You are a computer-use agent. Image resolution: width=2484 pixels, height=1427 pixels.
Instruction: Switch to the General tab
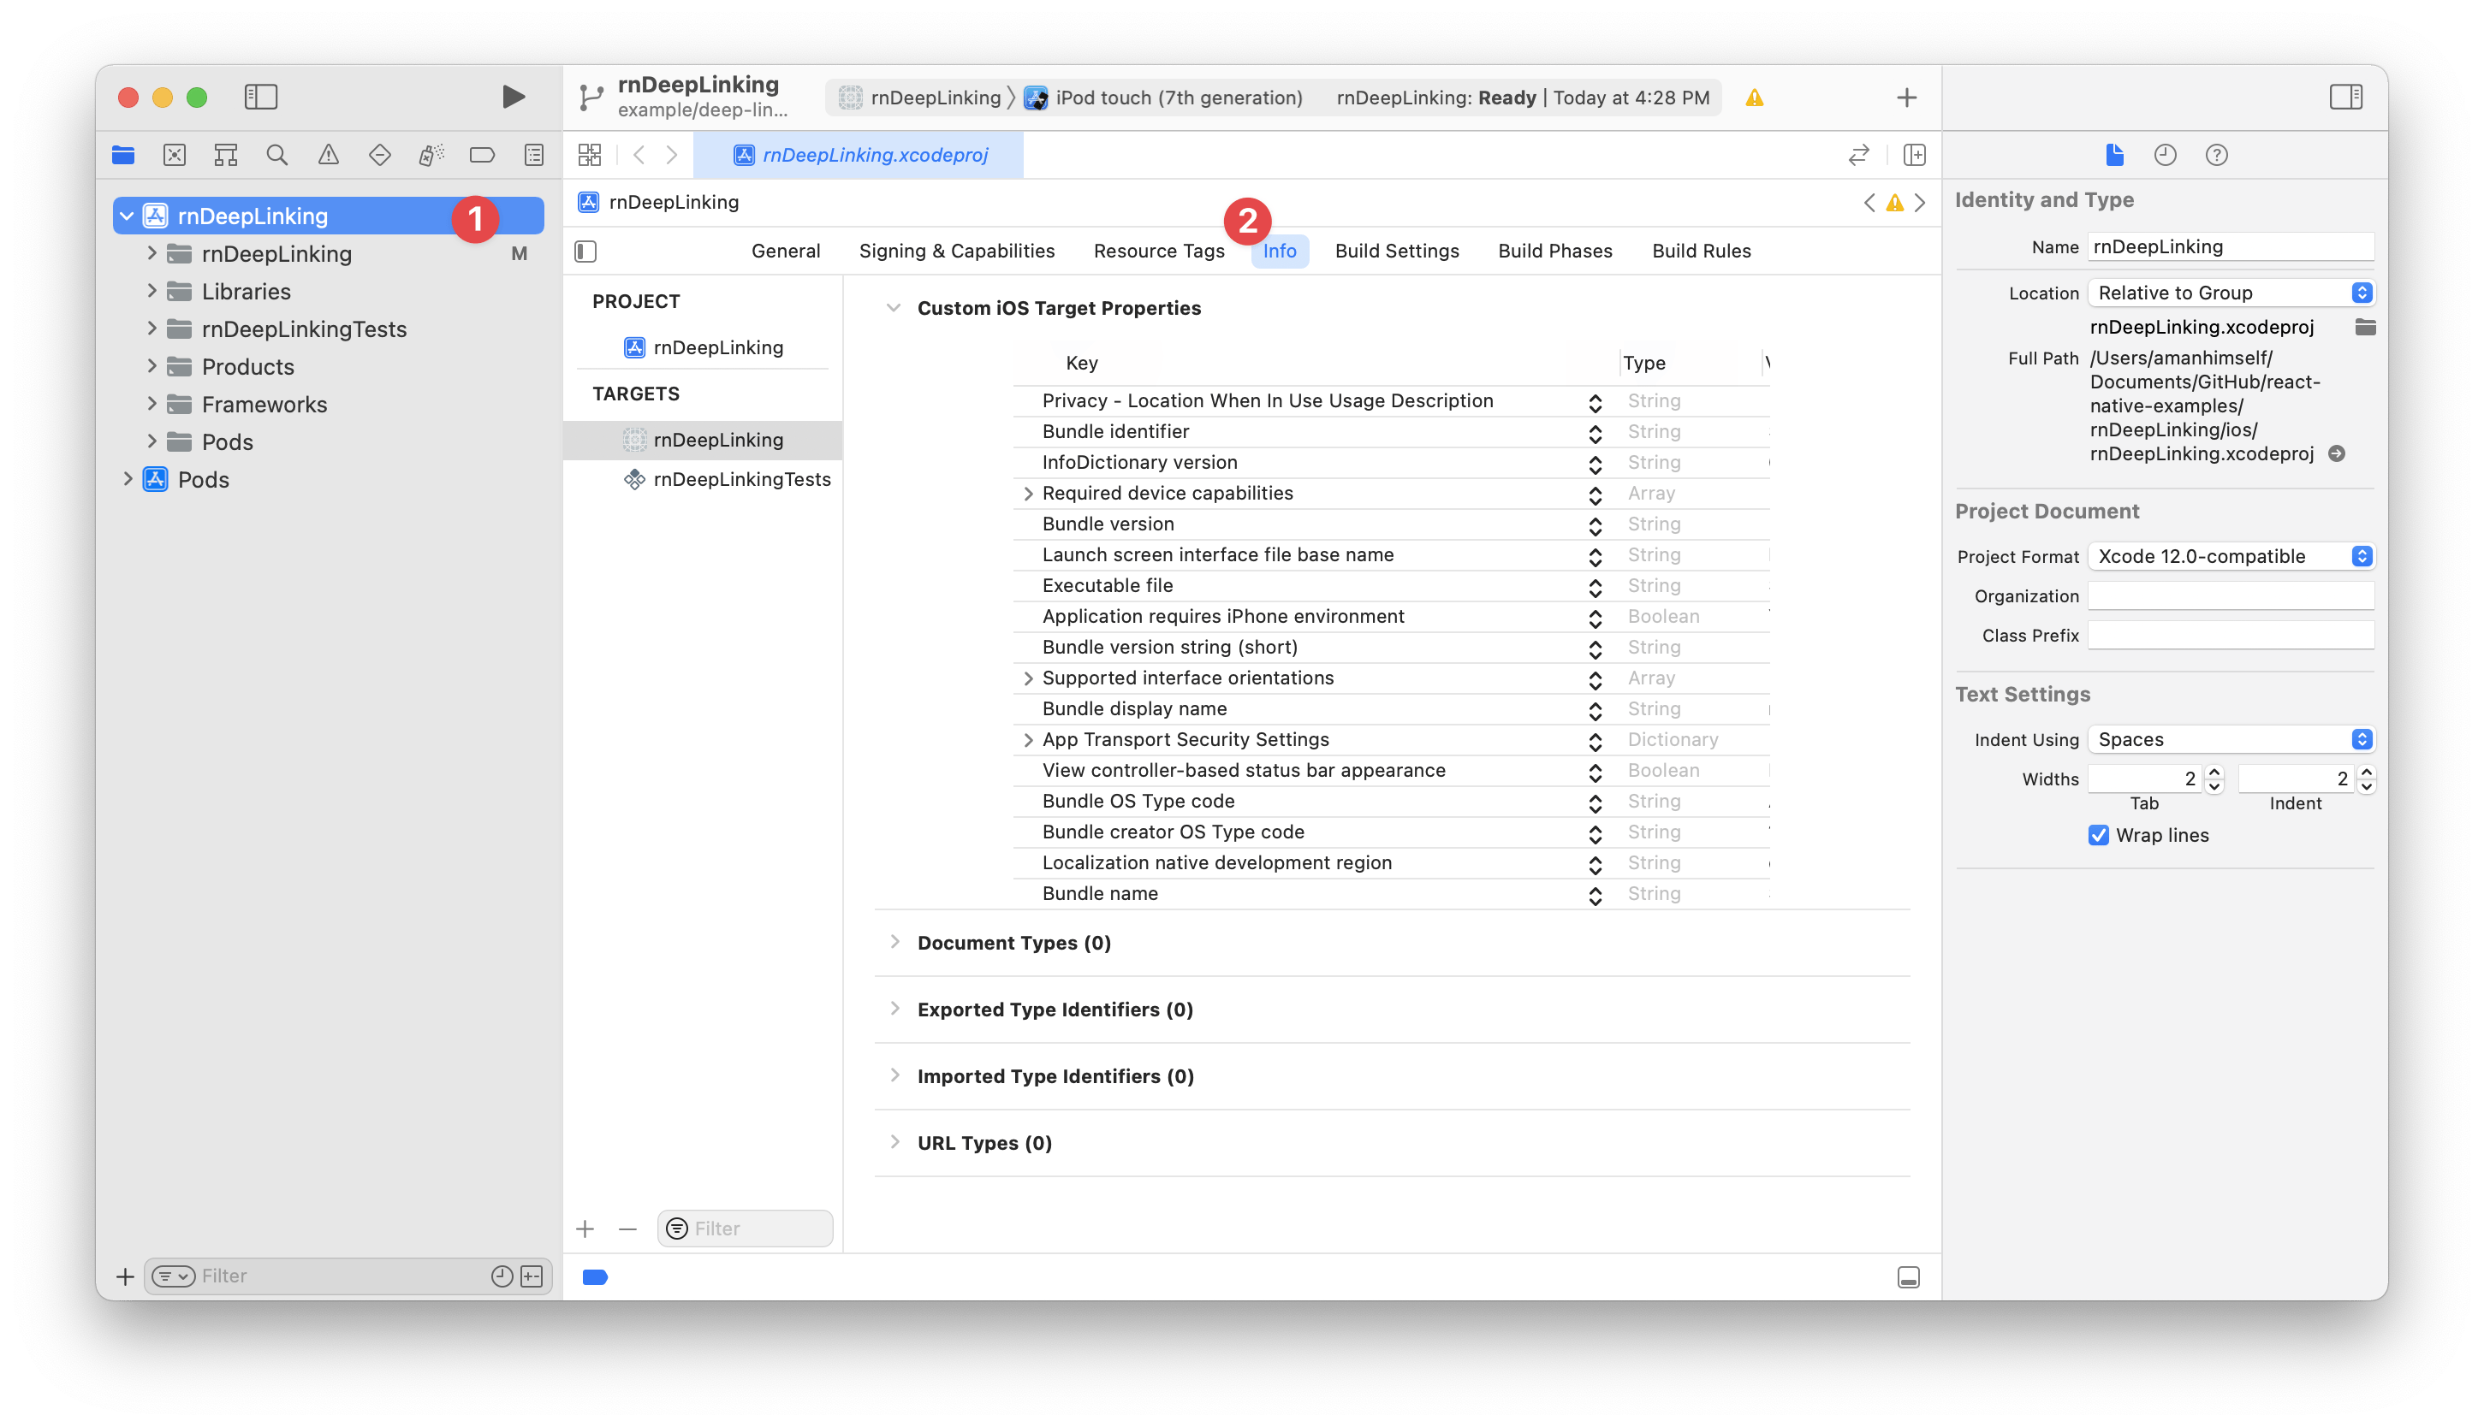(x=785, y=251)
